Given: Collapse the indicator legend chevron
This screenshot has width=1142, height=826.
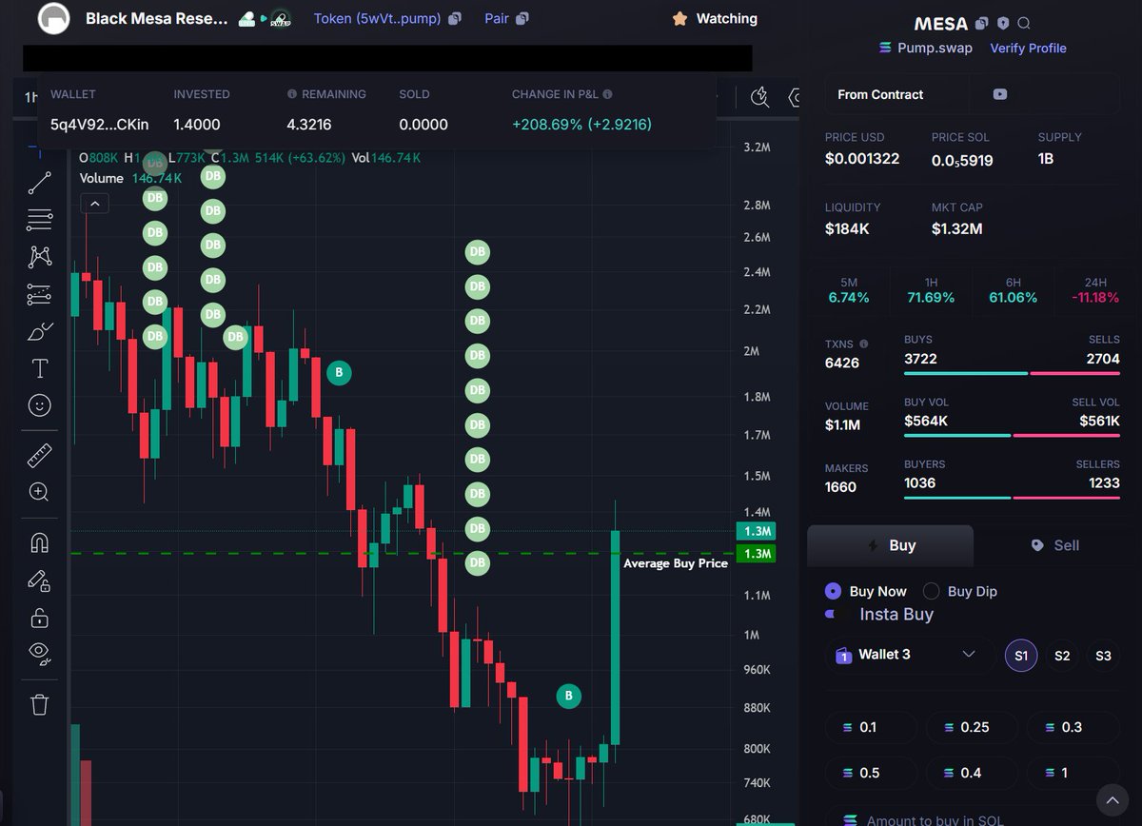Looking at the screenshot, I should click(x=94, y=203).
